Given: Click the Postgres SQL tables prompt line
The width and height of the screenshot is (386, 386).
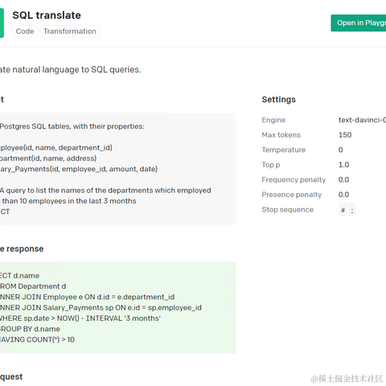Looking at the screenshot, I should [x=72, y=126].
